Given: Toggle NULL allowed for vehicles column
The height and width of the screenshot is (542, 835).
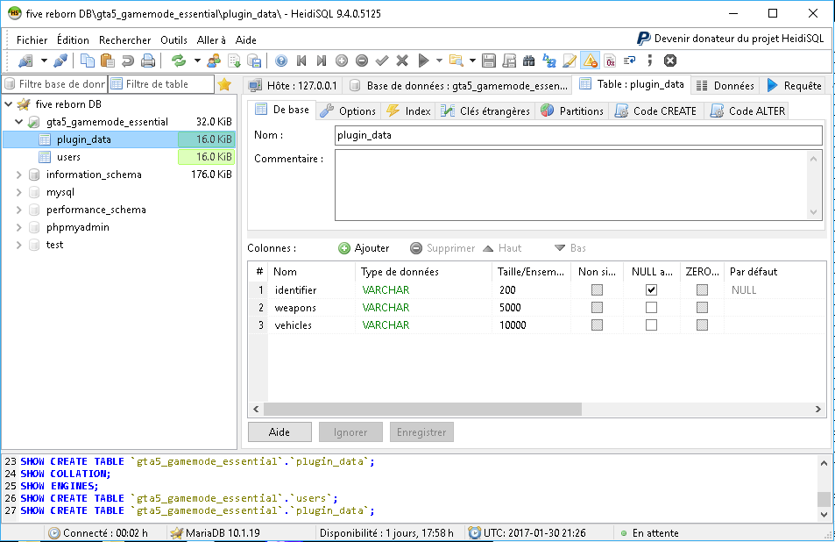Looking at the screenshot, I should 651,325.
